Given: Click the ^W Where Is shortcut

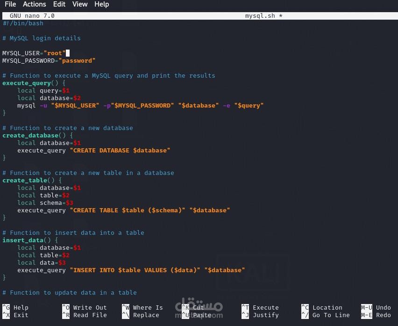Looking at the screenshot, I should [142, 307].
